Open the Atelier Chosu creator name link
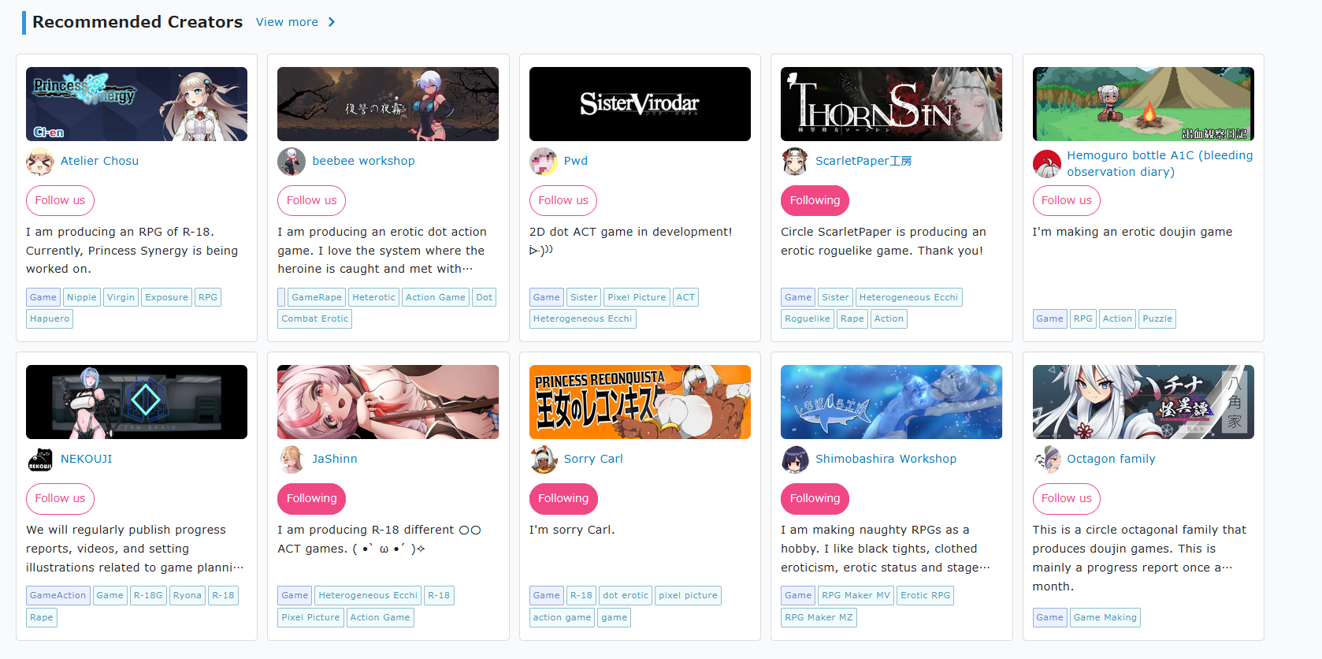The image size is (1322, 659). [x=99, y=161]
